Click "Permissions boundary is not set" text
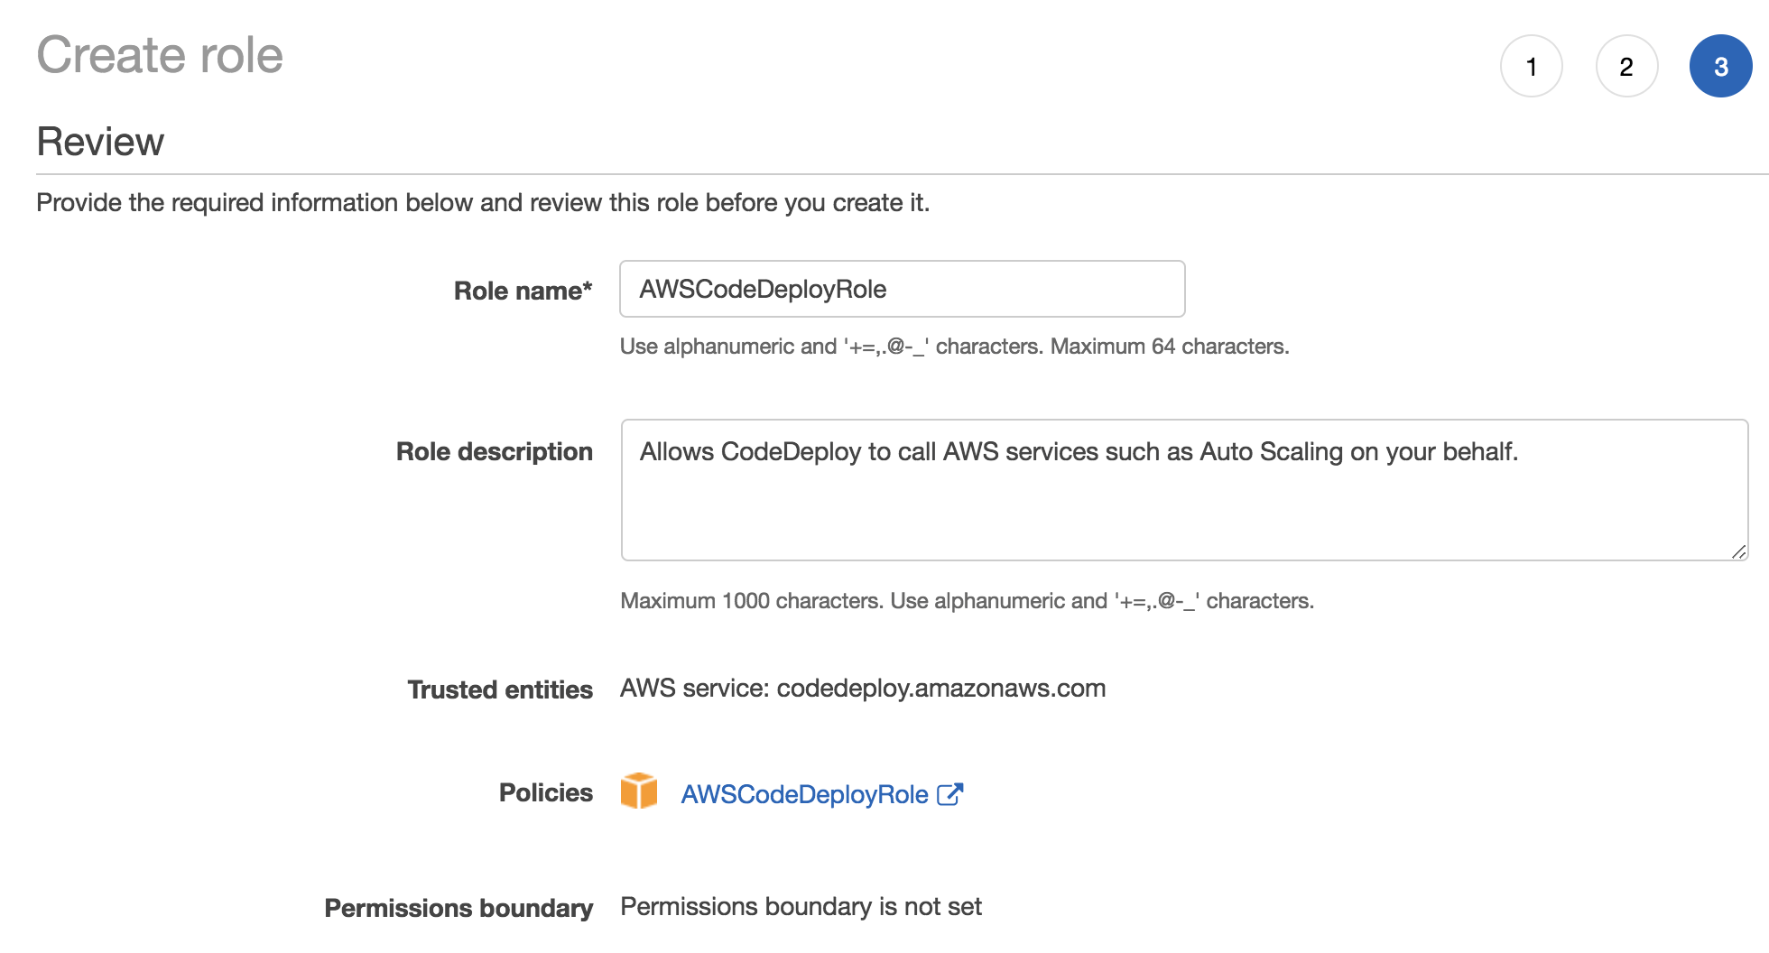1769x953 pixels. point(801,906)
